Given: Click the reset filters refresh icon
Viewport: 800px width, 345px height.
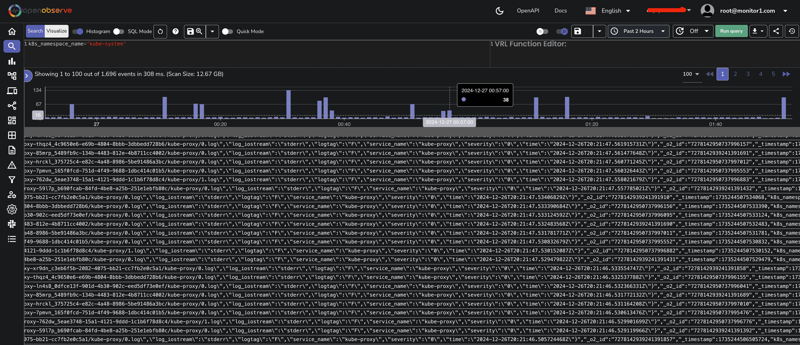Looking at the screenshot, I should point(160,31).
